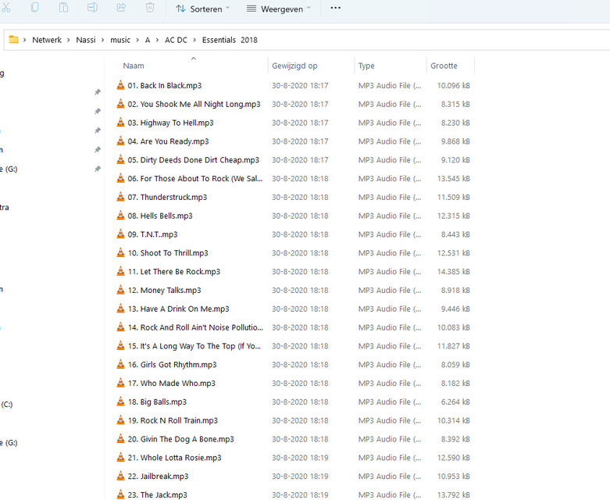Sort by Type column header
610x500 pixels.
366,66
